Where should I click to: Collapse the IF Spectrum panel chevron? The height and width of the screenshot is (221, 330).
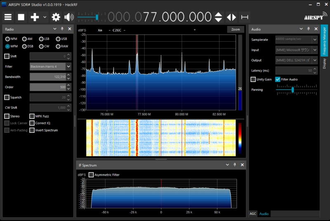click(x=227, y=165)
